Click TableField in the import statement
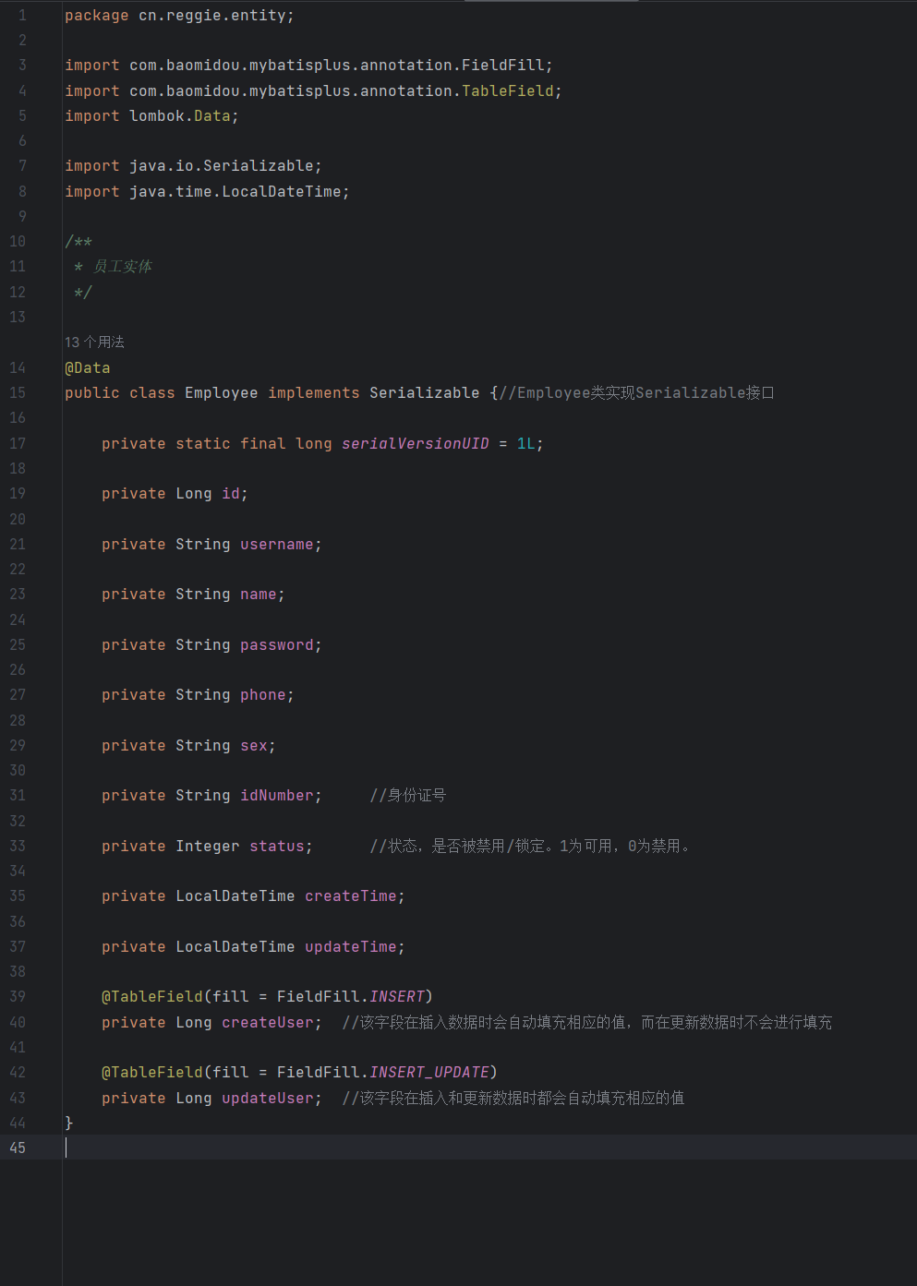 pyautogui.click(x=508, y=90)
